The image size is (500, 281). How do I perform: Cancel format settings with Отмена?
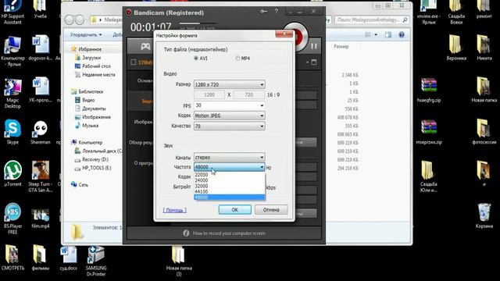271,210
